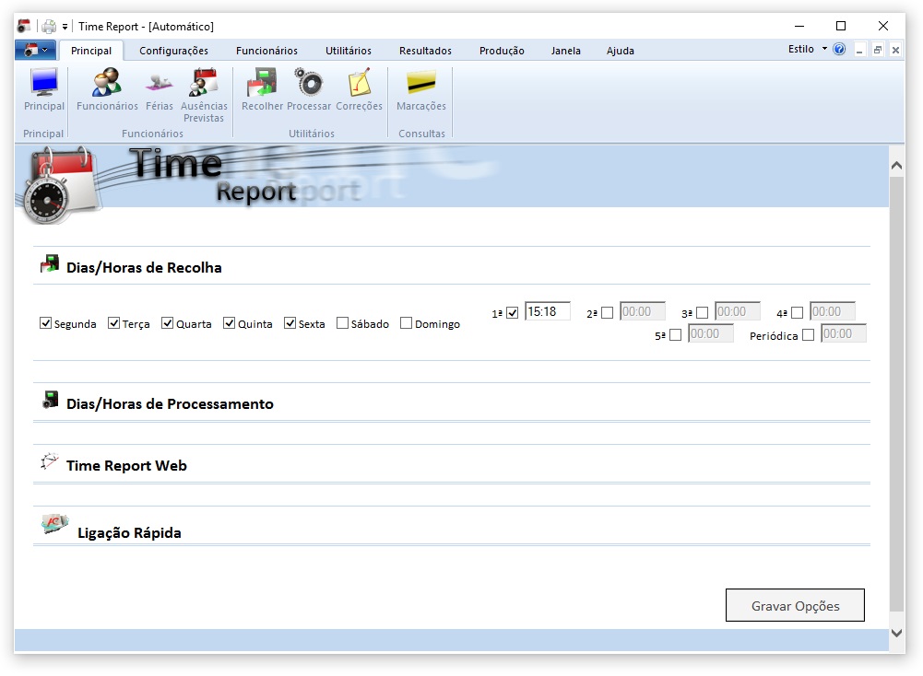Switch to the Principal ribbon tab

[91, 51]
